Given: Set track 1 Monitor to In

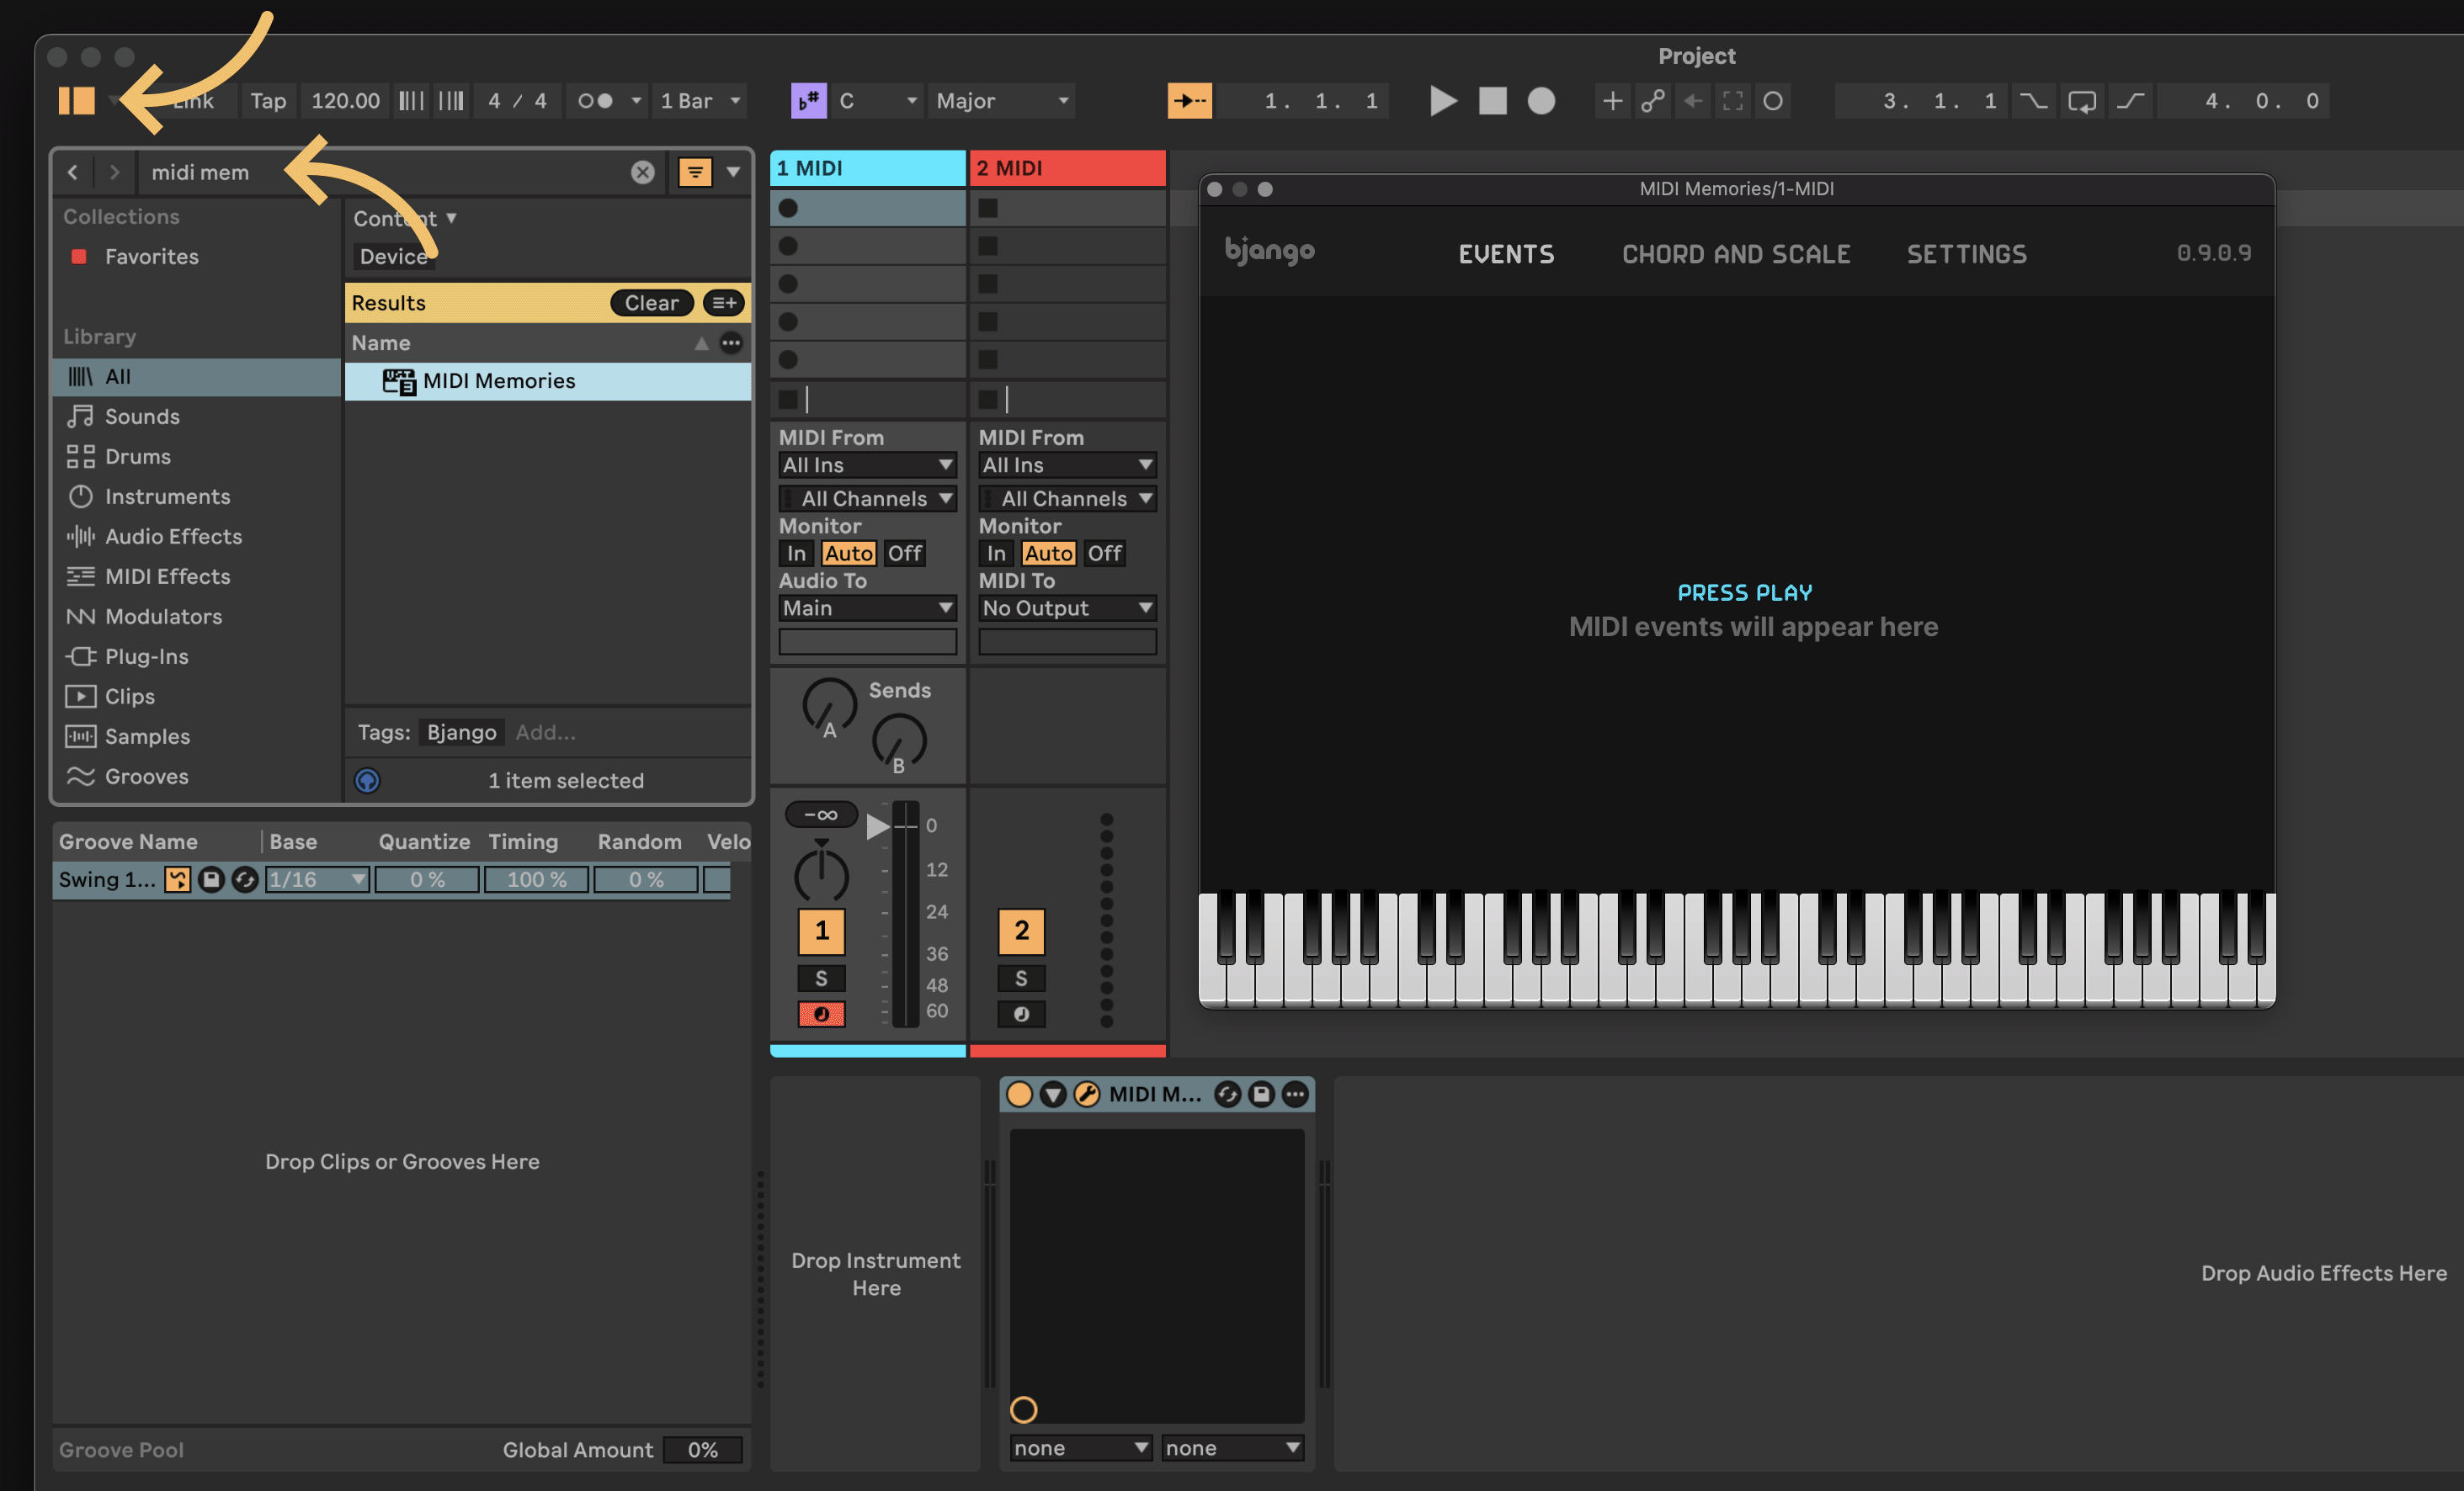Looking at the screenshot, I should coord(796,554).
